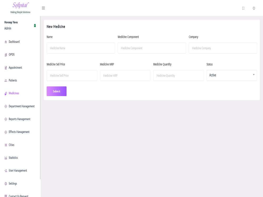Image resolution: width=263 pixels, height=197 pixels.
Task: Click the Status field label
Action: pos(210,64)
